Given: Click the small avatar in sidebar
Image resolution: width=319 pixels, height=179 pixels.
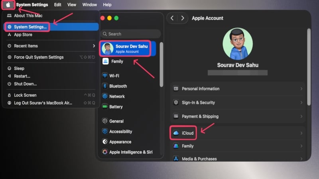Looking at the screenshot, I should tap(107, 49).
